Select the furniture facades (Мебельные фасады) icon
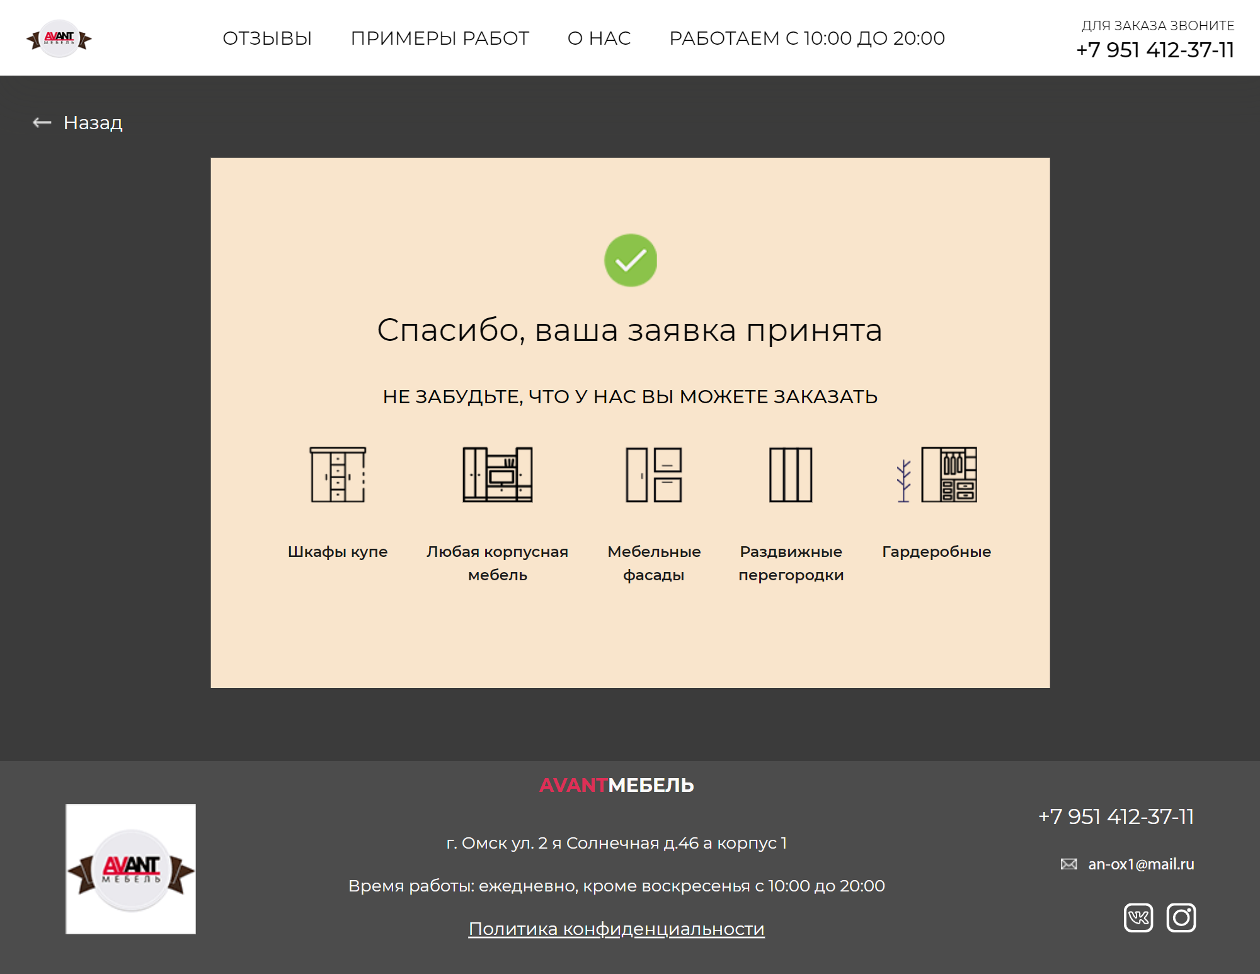The height and width of the screenshot is (974, 1260). [654, 474]
